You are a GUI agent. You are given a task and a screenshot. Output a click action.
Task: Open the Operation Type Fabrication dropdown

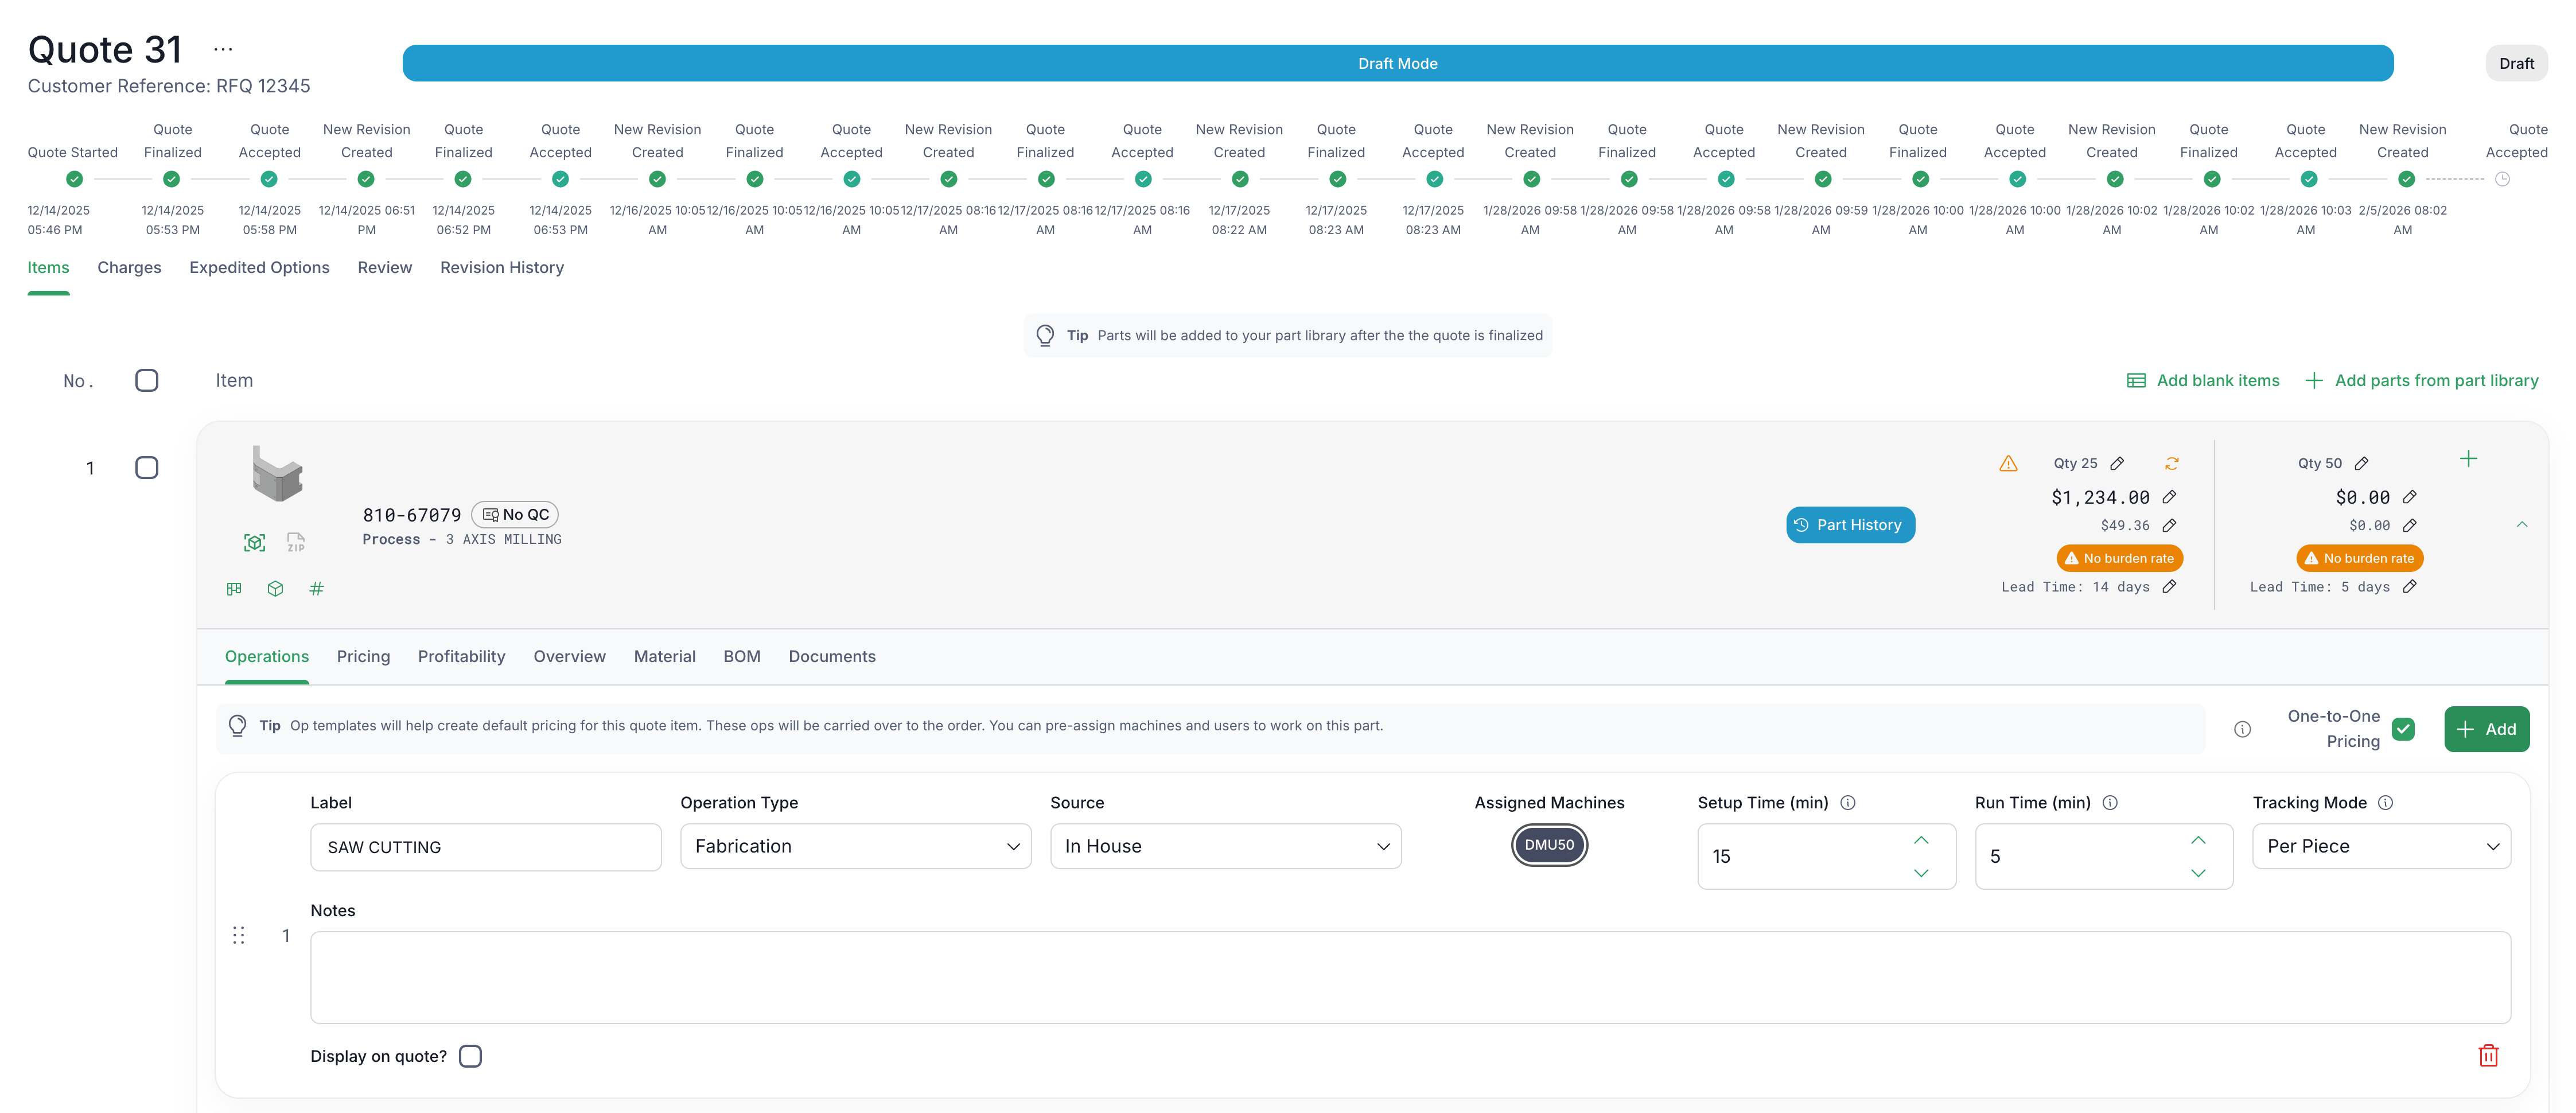(x=855, y=846)
